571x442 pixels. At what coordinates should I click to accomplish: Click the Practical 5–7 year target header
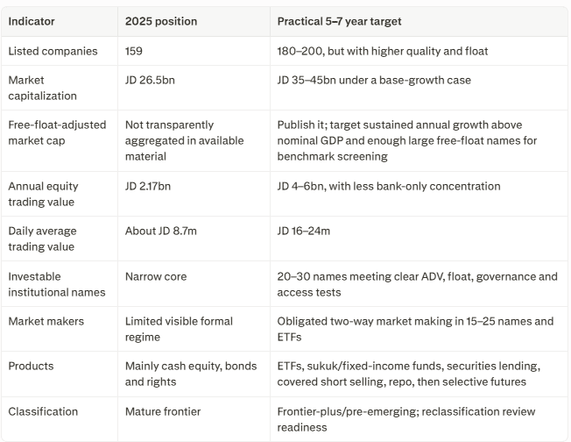pos(339,21)
